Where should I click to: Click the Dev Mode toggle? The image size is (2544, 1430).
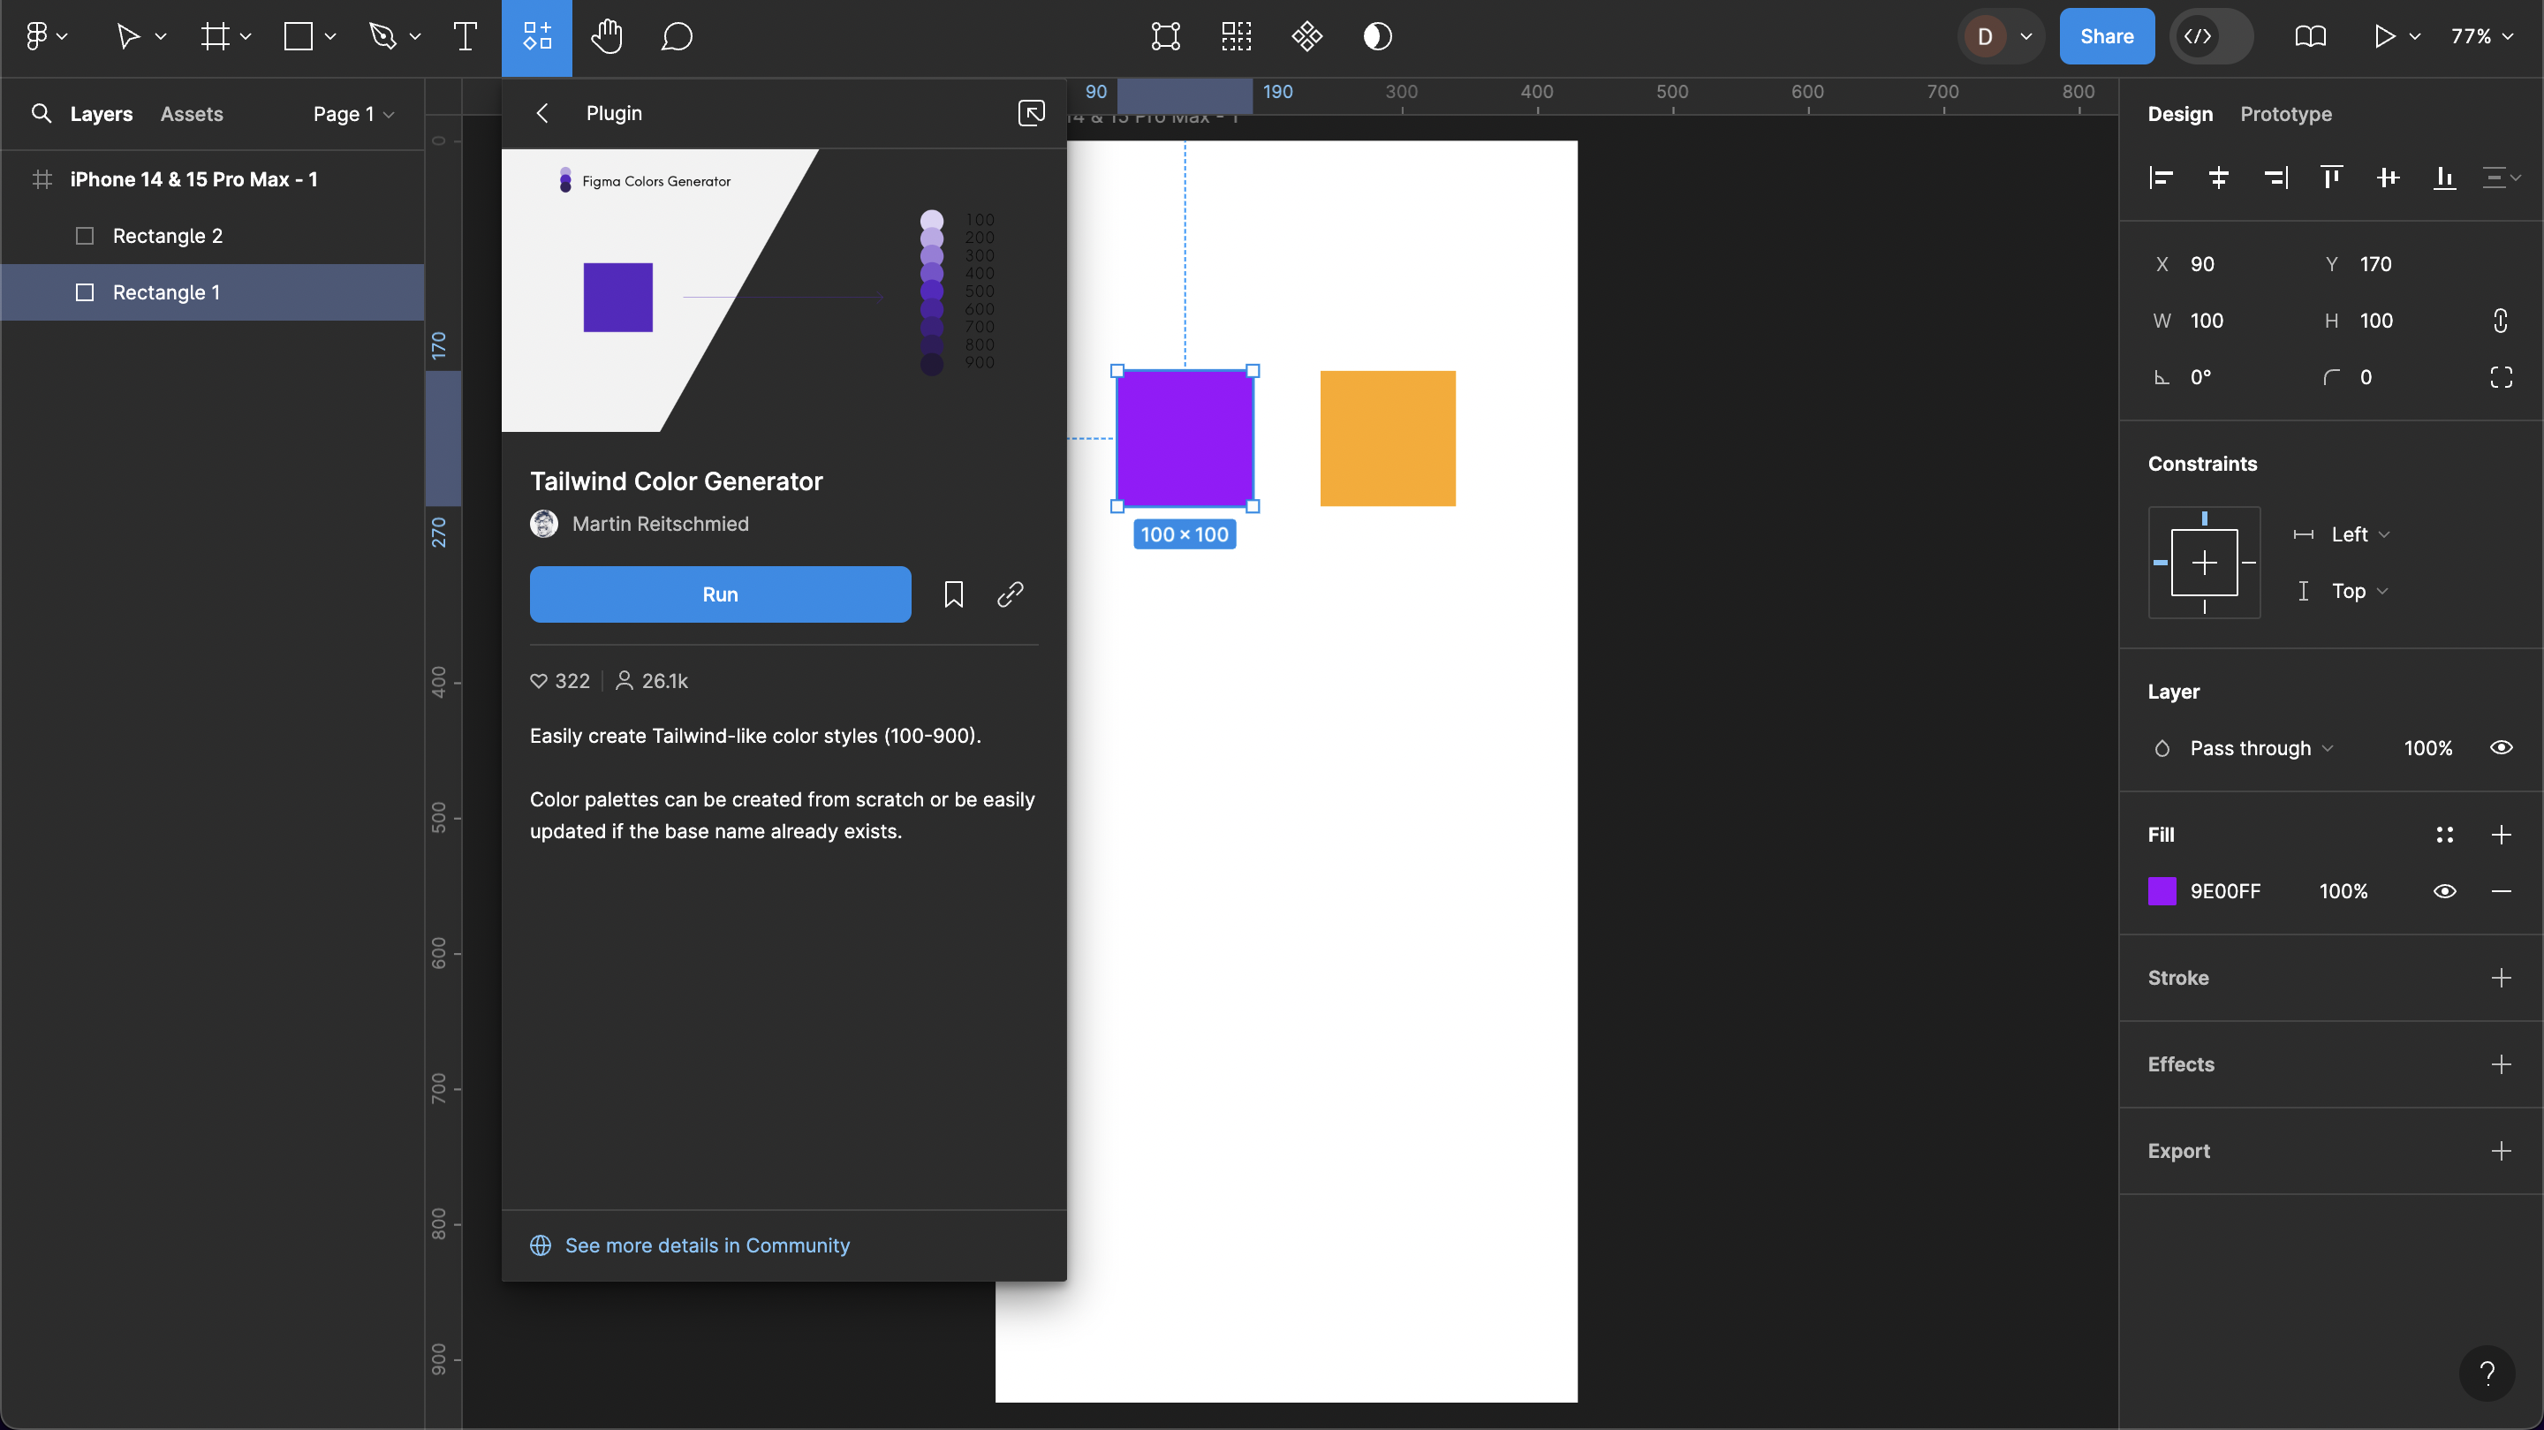tap(2210, 36)
